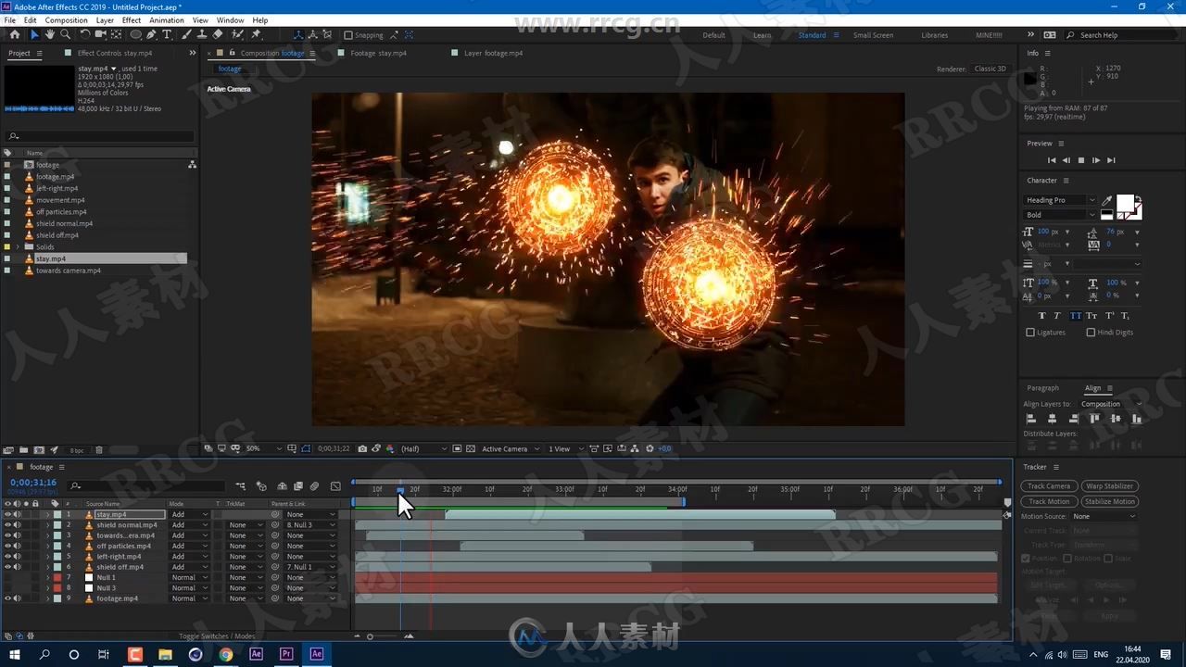This screenshot has height=667, width=1186.
Task: Jump to last frame in Preview panel
Action: [1111, 160]
